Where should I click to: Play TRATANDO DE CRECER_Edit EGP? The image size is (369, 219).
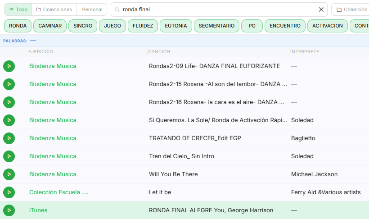point(9,138)
